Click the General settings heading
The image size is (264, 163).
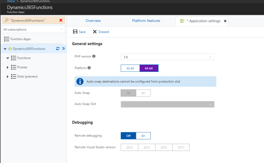click(87, 44)
